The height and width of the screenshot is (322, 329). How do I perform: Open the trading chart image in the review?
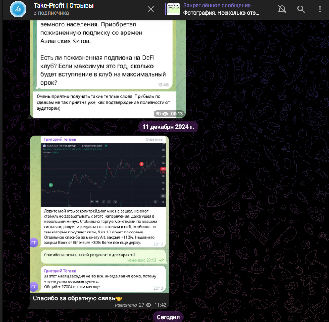click(103, 174)
